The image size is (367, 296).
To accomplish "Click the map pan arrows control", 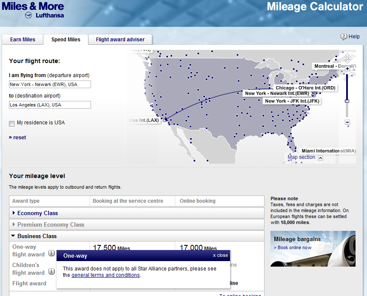I will (x=347, y=58).
